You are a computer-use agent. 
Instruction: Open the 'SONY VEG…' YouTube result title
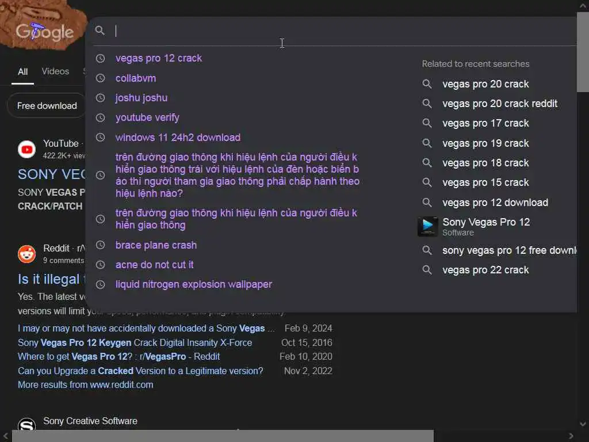51,174
